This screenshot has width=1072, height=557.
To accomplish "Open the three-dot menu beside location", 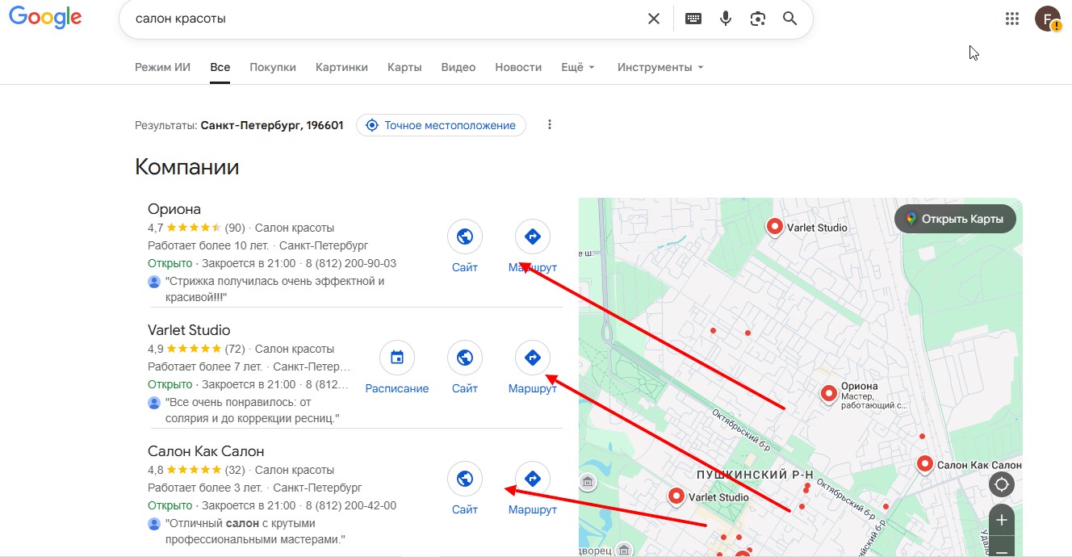I will (550, 125).
